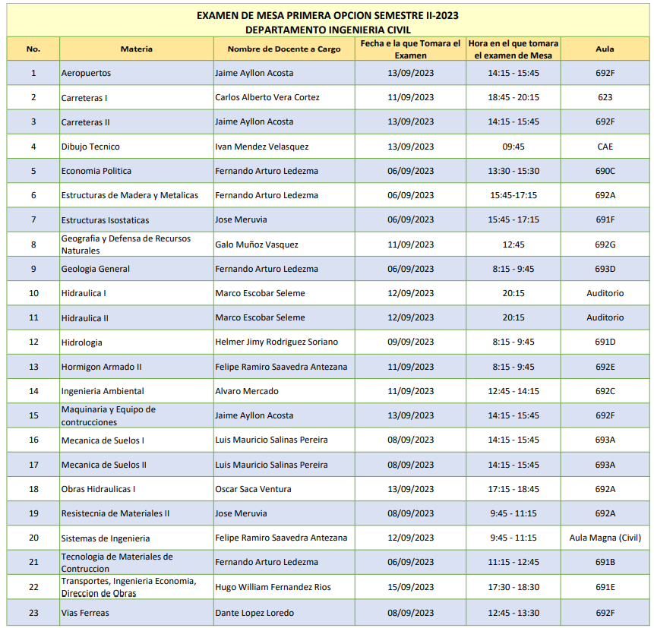Click teacher name Carlos Alberto Vera Cortez
The height and width of the screenshot is (628, 654).
tap(267, 97)
